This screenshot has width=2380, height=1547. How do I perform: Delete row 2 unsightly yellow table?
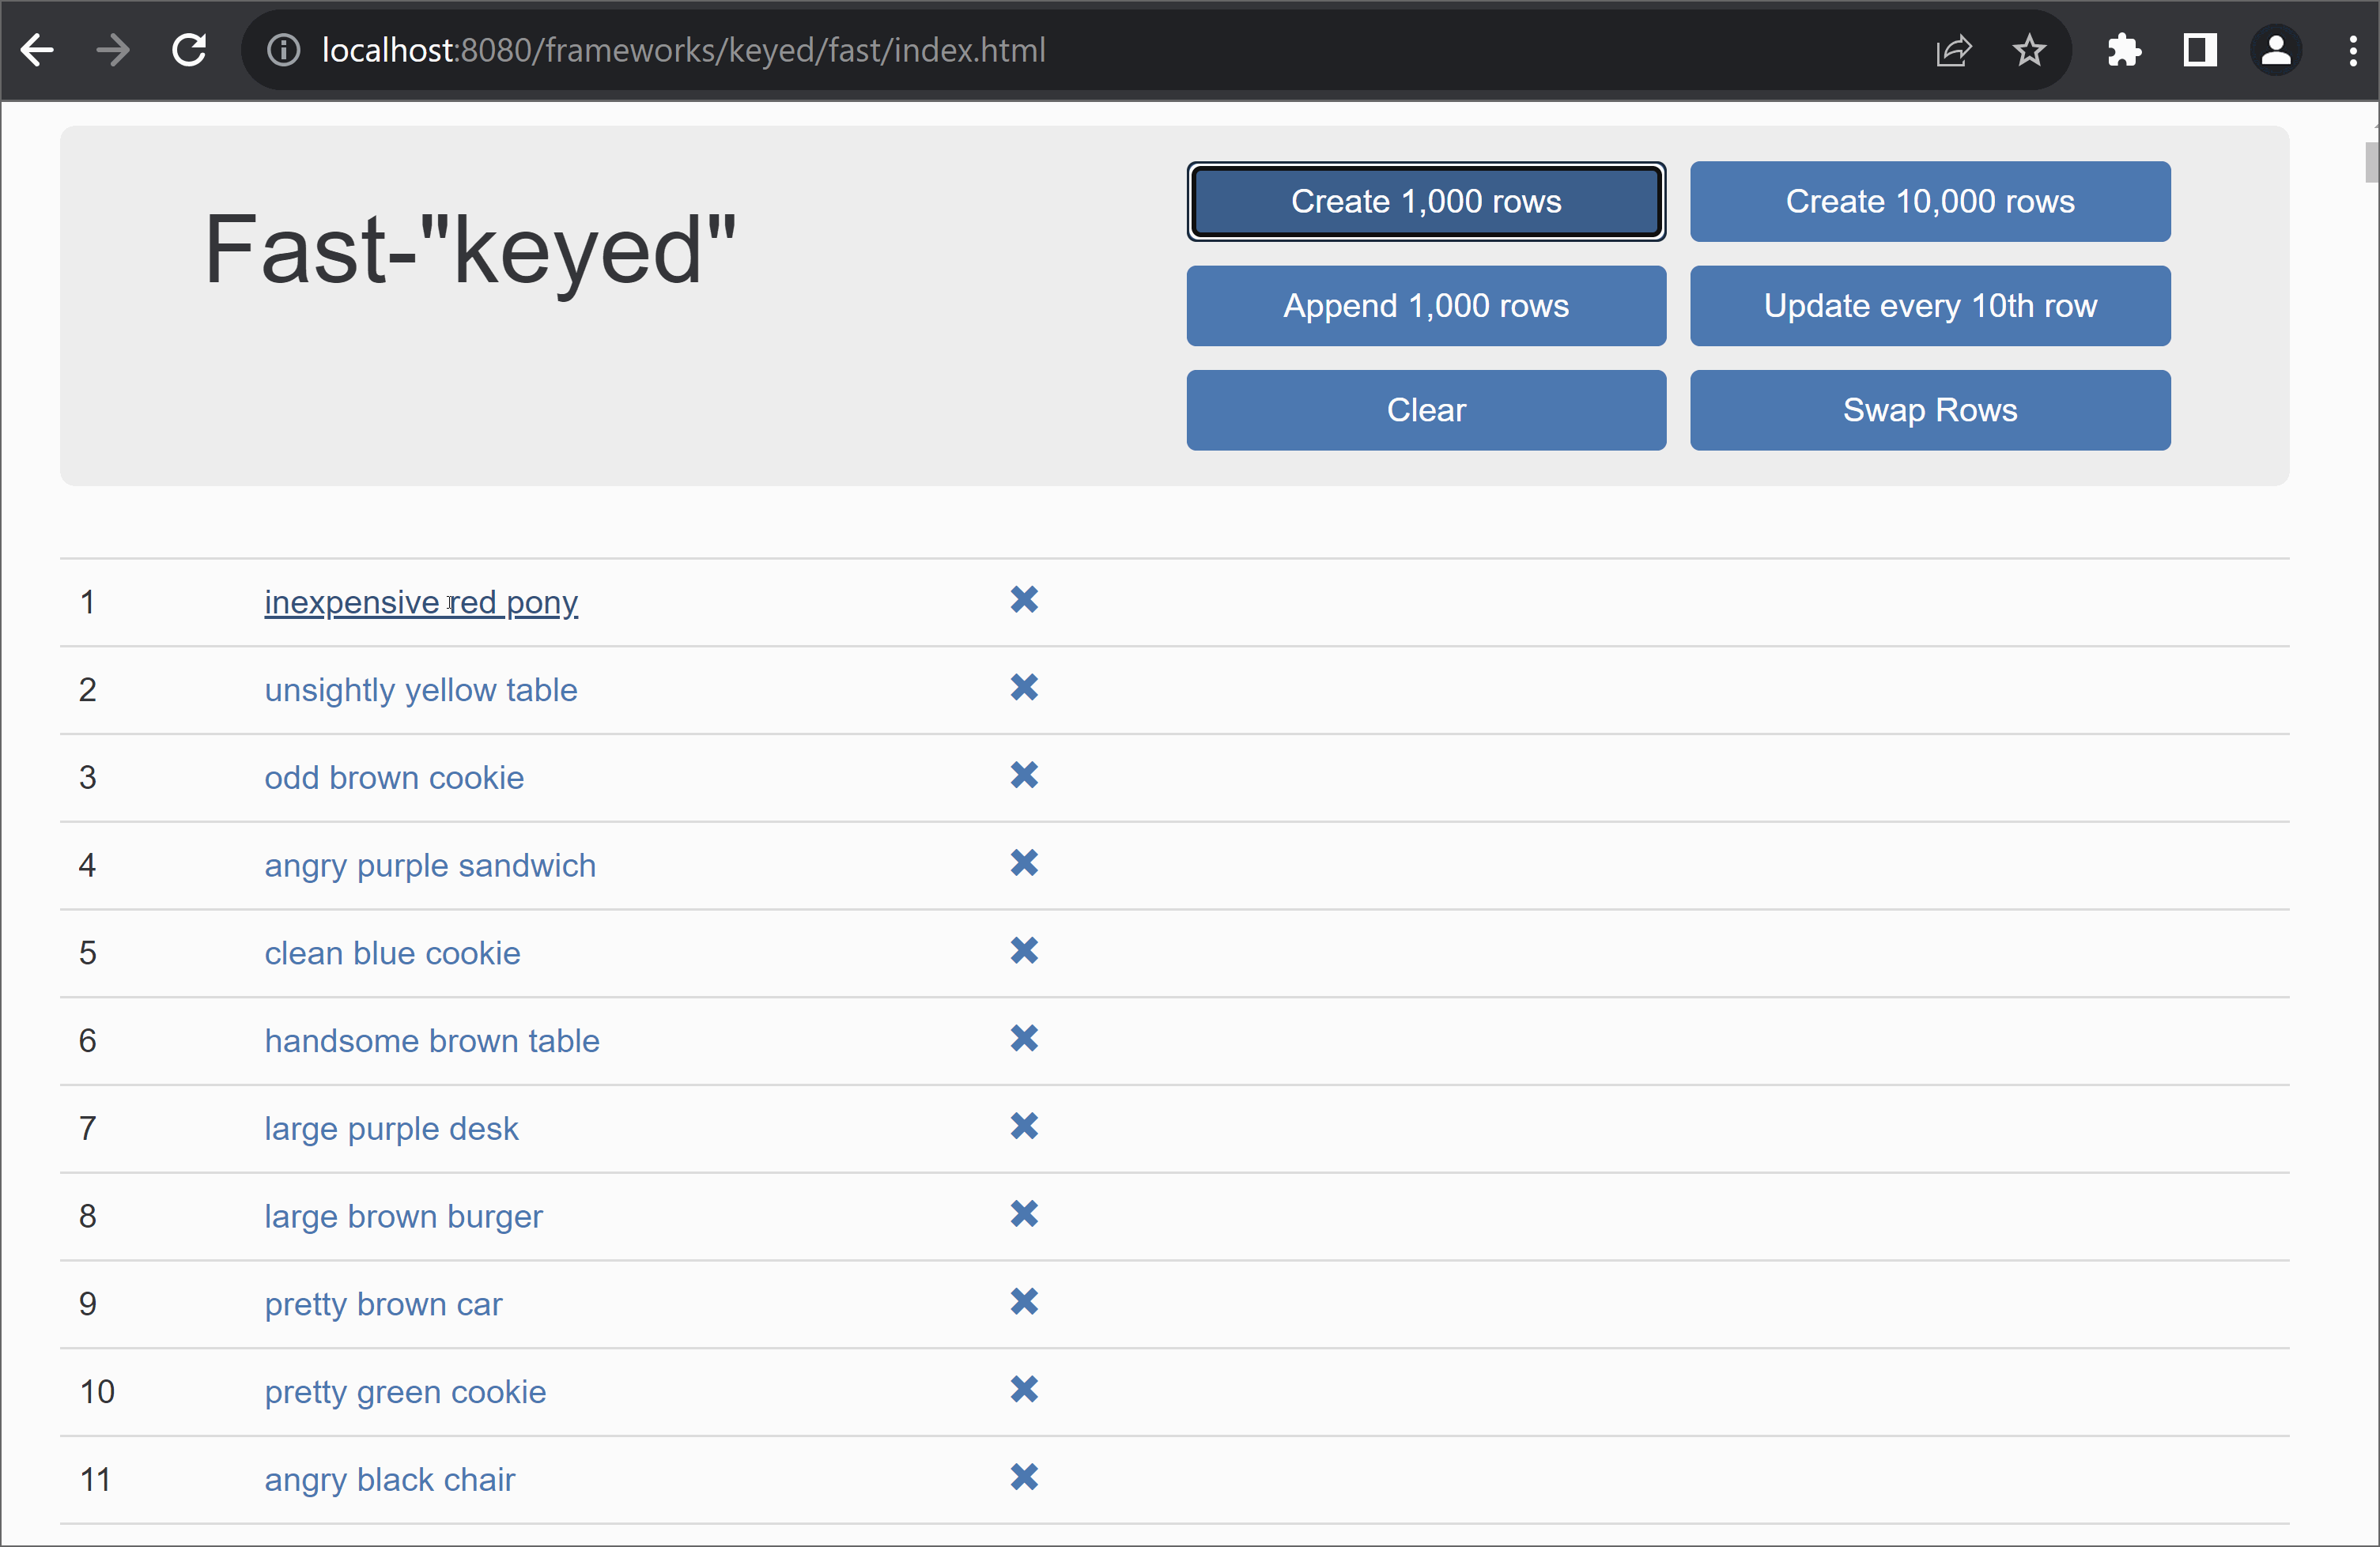pos(1024,688)
